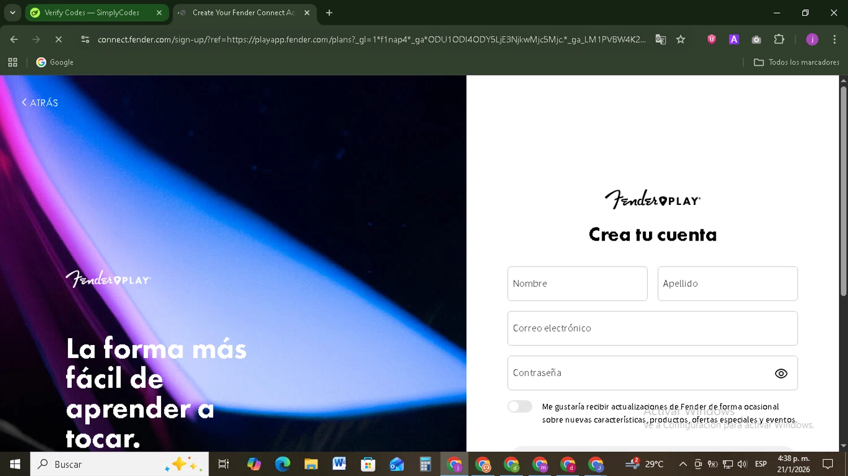This screenshot has width=848, height=476.
Task: Open the Windows Start menu
Action: coord(15,464)
